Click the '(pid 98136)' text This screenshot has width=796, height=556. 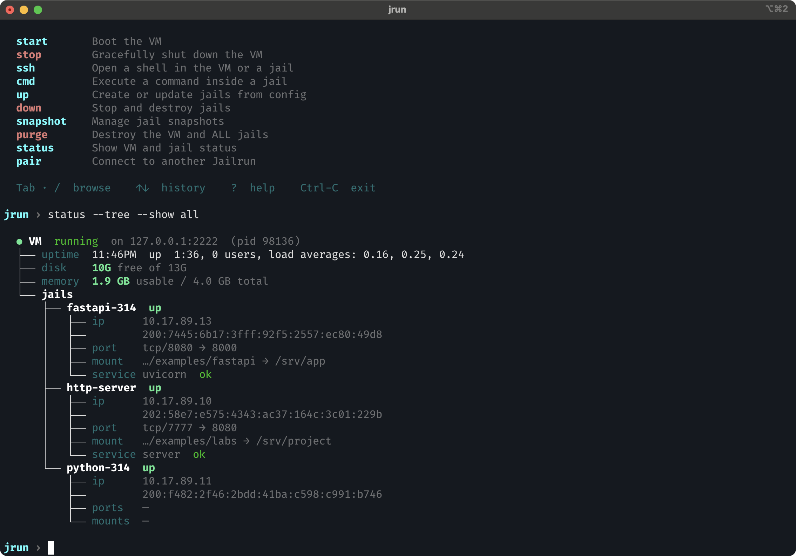tap(265, 242)
